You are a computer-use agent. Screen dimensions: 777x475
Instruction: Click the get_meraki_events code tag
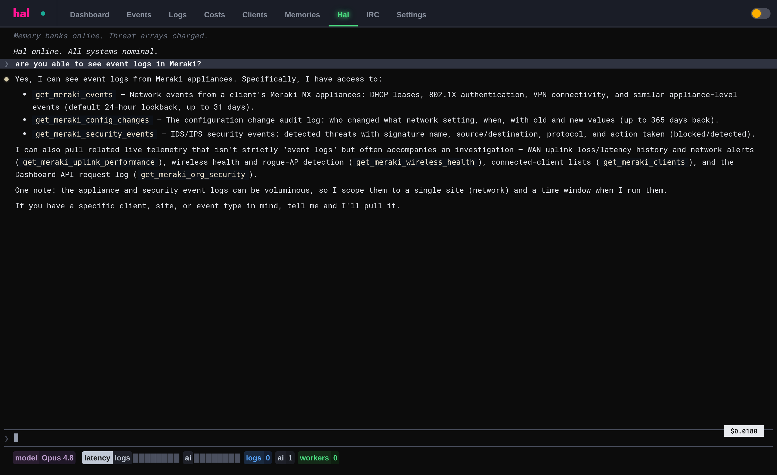click(x=74, y=95)
